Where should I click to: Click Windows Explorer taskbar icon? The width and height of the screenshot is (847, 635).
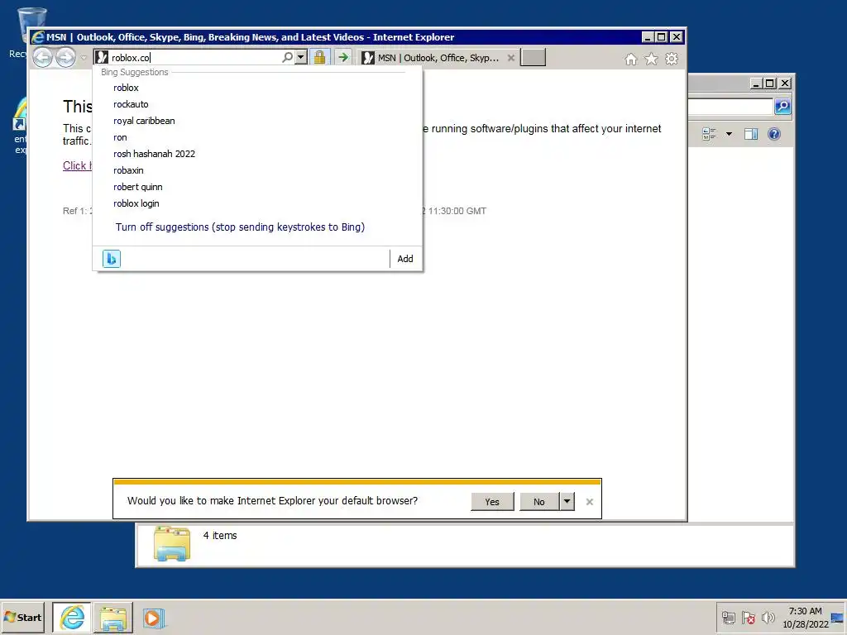pos(112,618)
